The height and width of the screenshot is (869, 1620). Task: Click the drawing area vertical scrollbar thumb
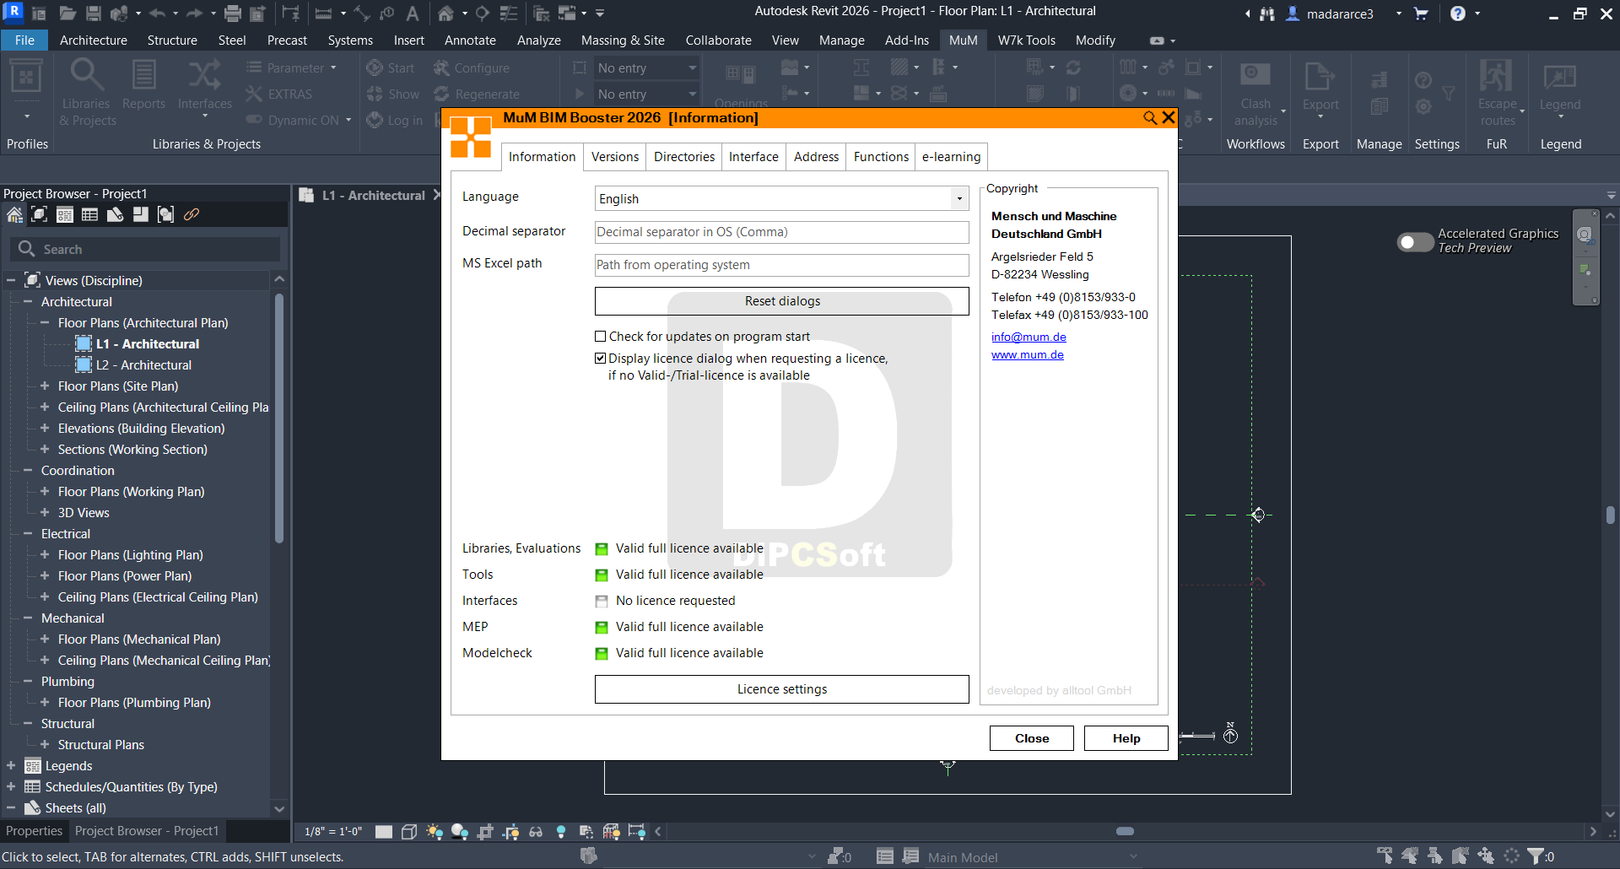point(1611,515)
